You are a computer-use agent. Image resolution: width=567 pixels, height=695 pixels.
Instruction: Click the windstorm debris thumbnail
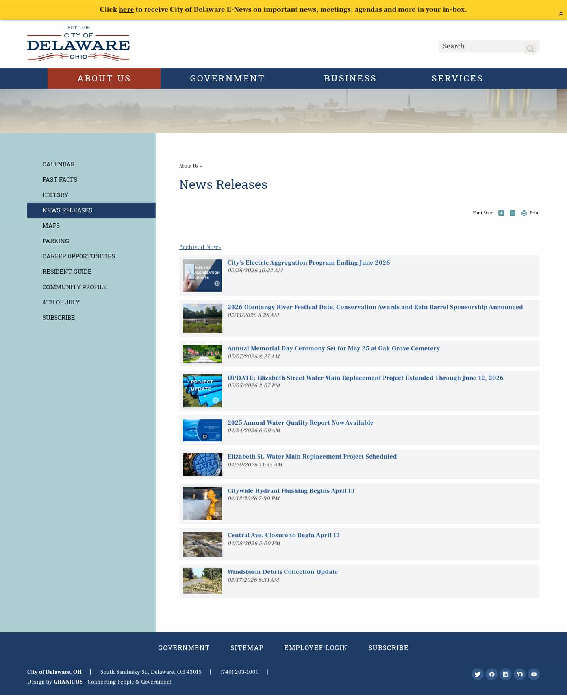point(202,581)
